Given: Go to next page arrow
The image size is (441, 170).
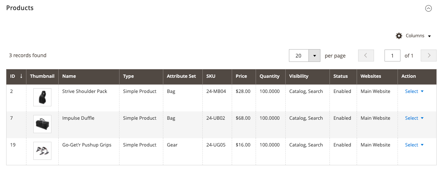Looking at the screenshot, I should 429,56.
